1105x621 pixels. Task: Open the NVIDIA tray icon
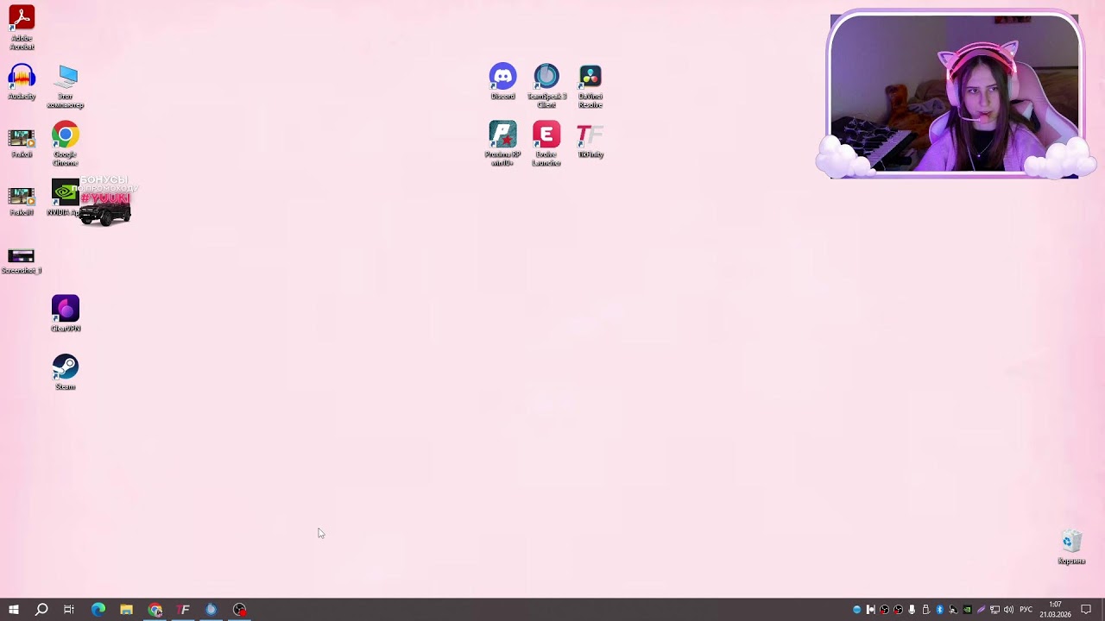tap(967, 610)
